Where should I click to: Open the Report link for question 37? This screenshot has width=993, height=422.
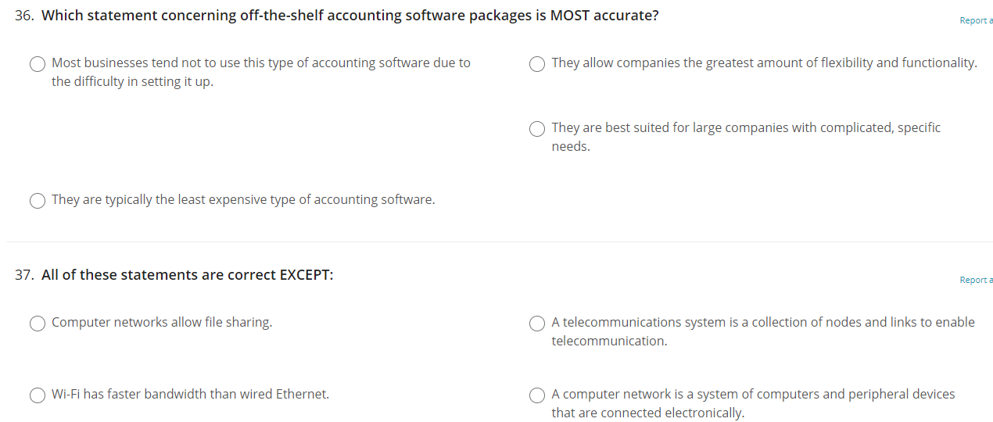pyautogui.click(x=976, y=280)
